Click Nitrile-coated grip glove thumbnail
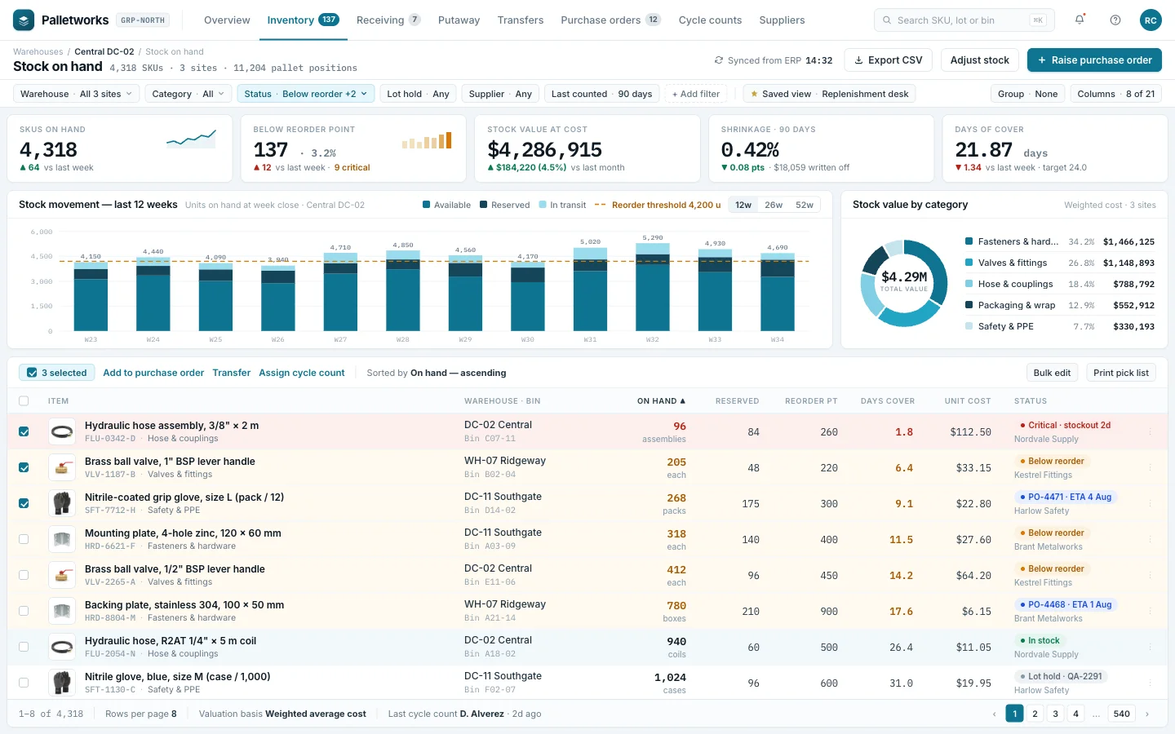The image size is (1175, 734). [x=62, y=504]
